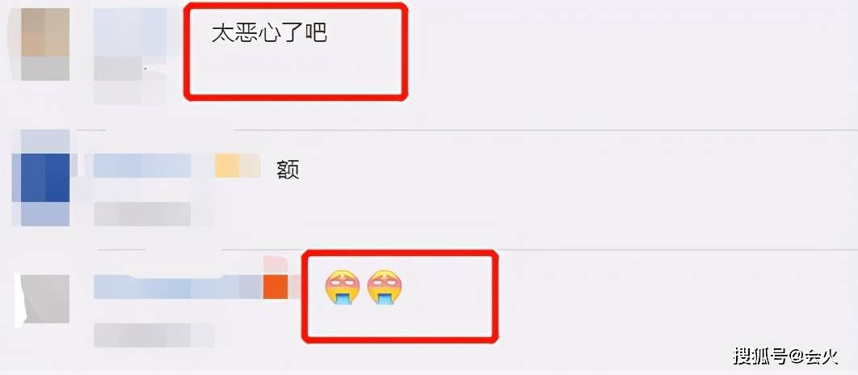Click the orange badge beside third username
This screenshot has height=375, width=858.
pyautogui.click(x=275, y=287)
